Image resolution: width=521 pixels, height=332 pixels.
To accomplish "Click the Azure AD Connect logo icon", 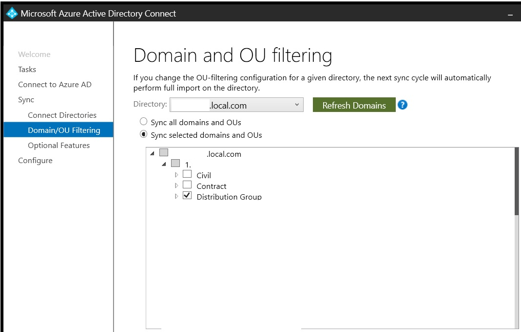I will (12, 13).
